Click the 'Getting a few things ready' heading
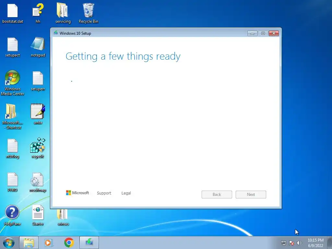332x249 pixels. coord(123,56)
